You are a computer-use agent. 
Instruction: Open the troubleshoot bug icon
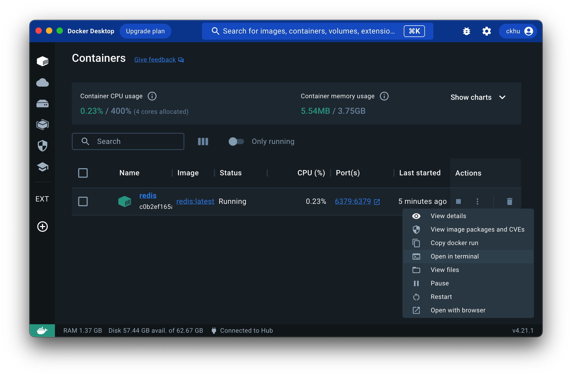[x=467, y=31]
